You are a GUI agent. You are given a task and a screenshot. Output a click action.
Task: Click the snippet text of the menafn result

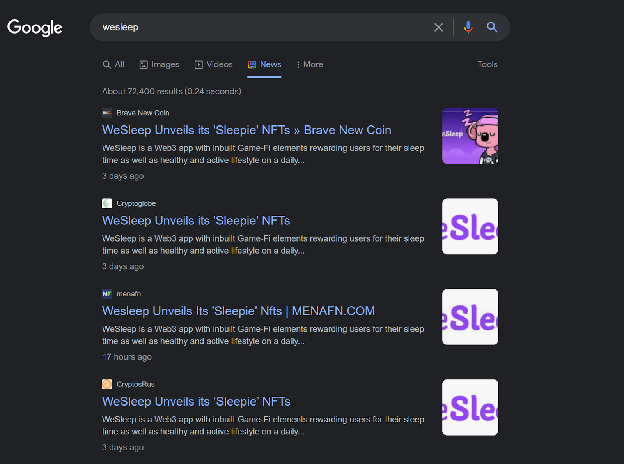click(x=263, y=335)
